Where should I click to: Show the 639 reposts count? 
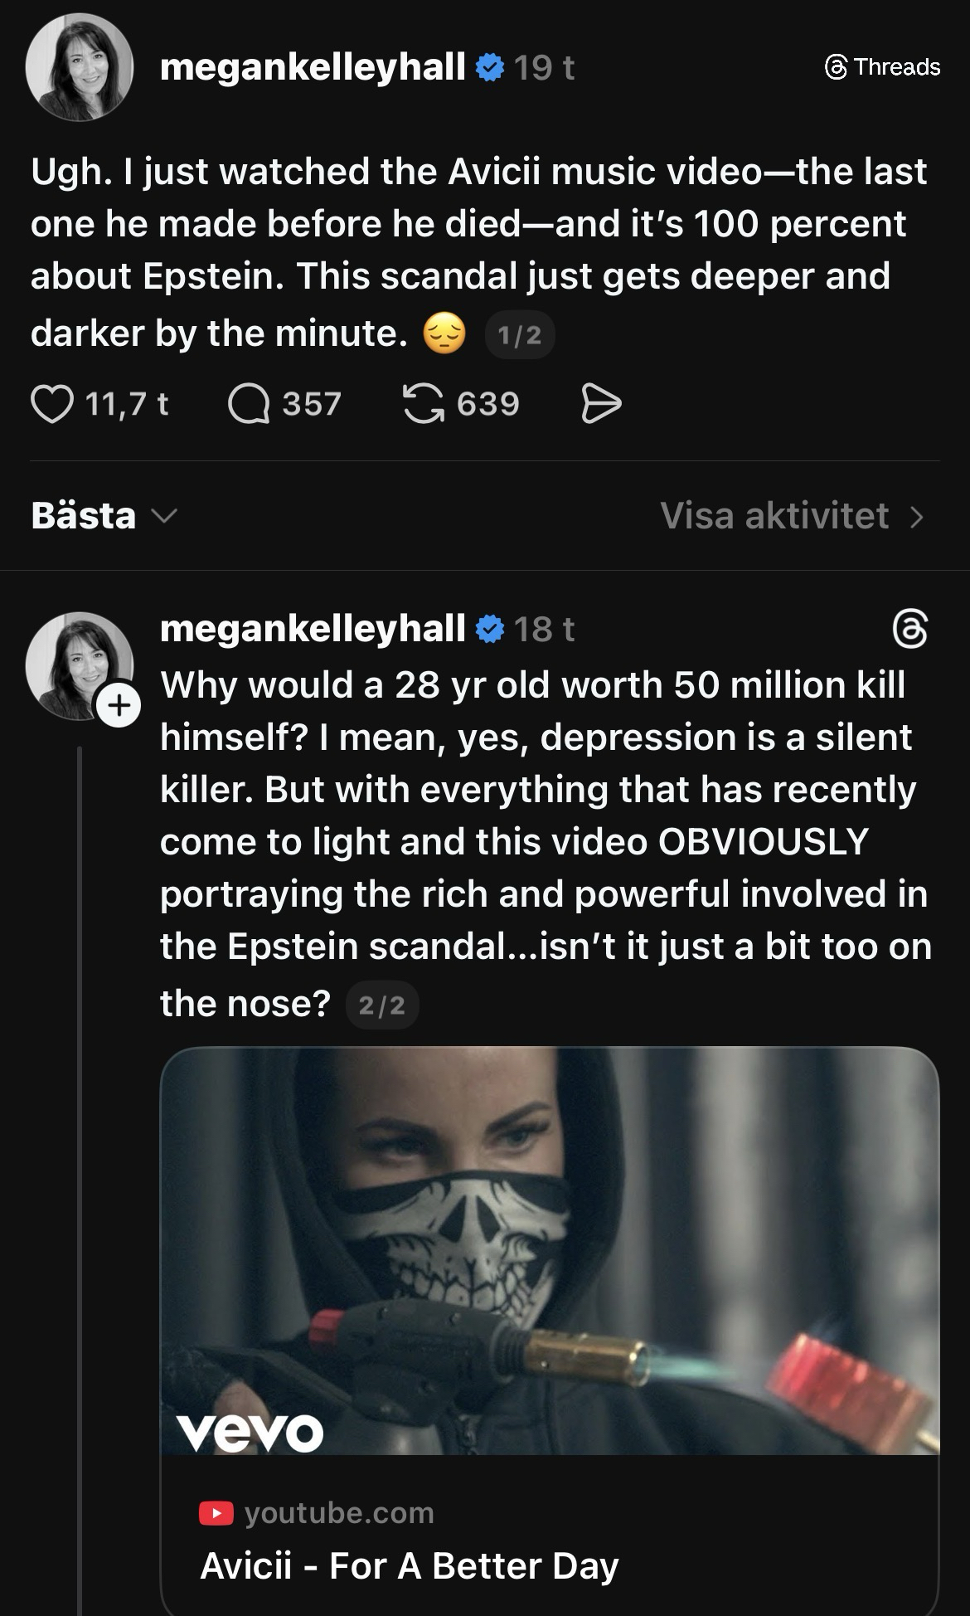pos(487,405)
